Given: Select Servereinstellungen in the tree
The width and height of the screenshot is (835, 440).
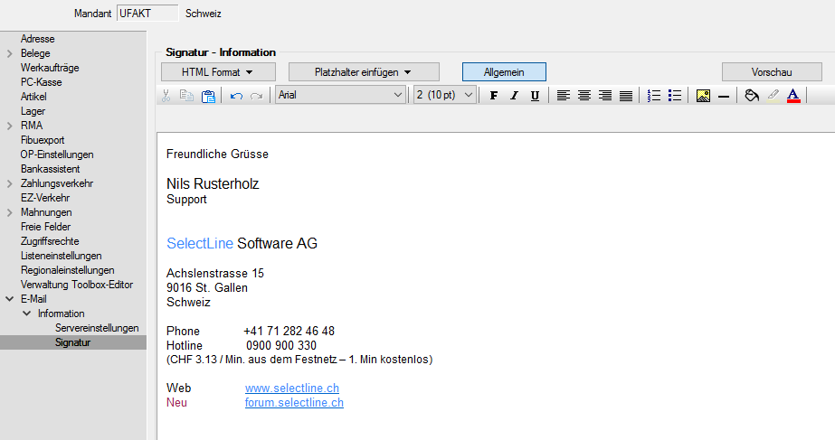Looking at the screenshot, I should point(97,328).
